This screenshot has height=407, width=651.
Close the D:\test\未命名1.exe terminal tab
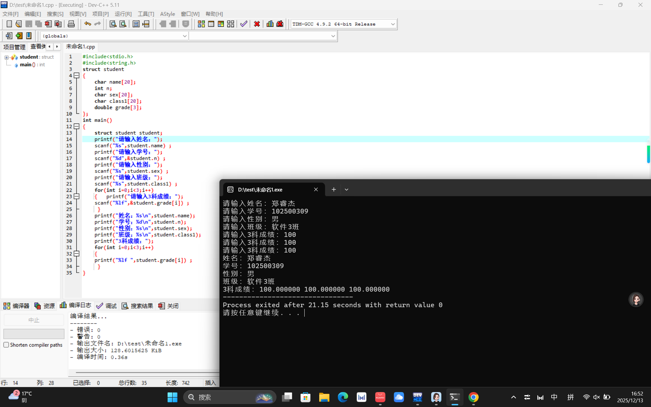pyautogui.click(x=316, y=189)
